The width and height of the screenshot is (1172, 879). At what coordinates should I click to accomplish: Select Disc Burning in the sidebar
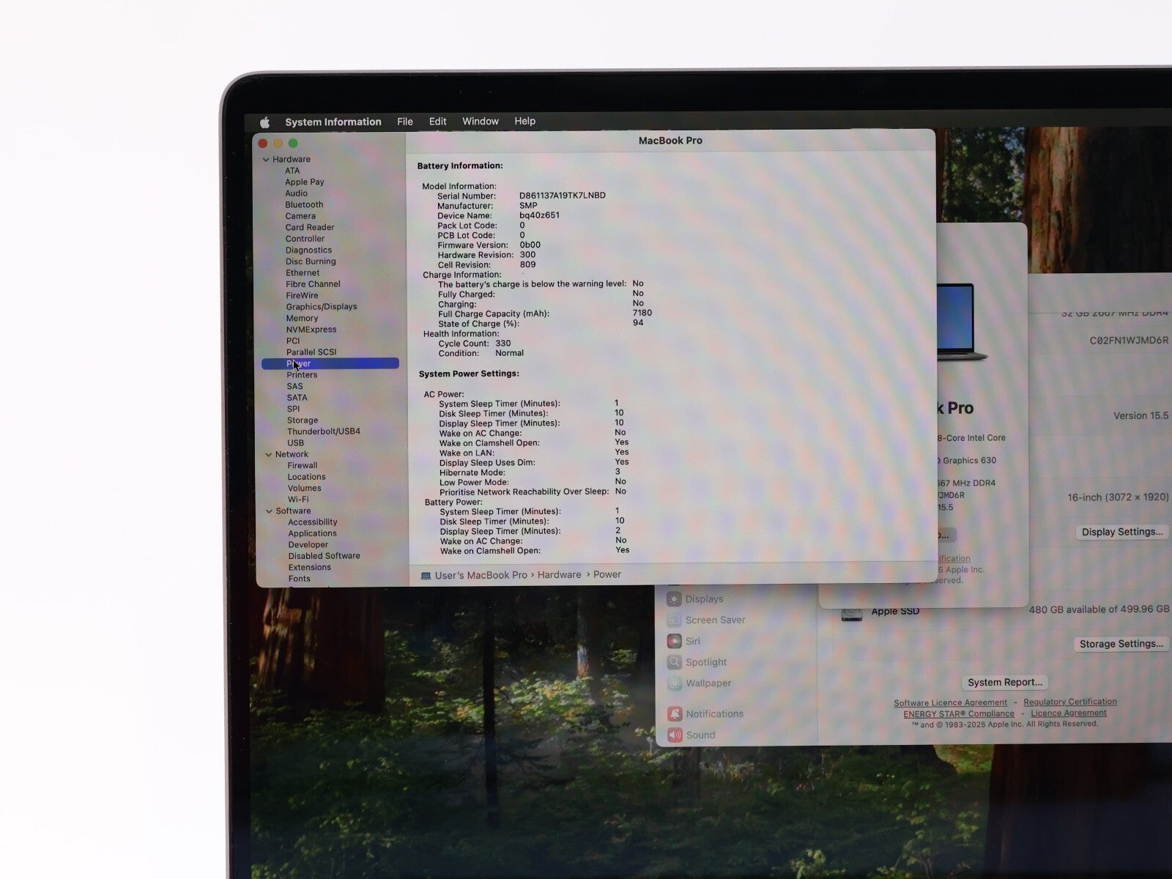pos(311,262)
